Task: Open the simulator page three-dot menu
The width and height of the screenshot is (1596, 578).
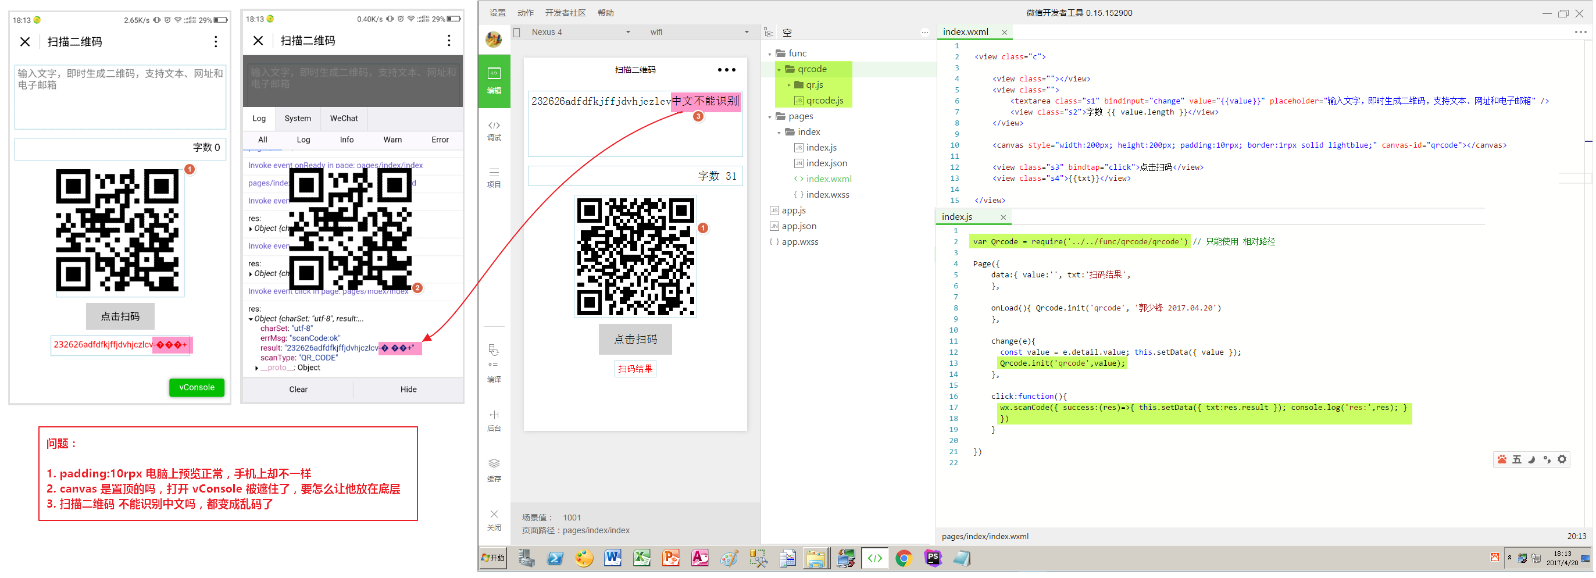Action: 727,70
